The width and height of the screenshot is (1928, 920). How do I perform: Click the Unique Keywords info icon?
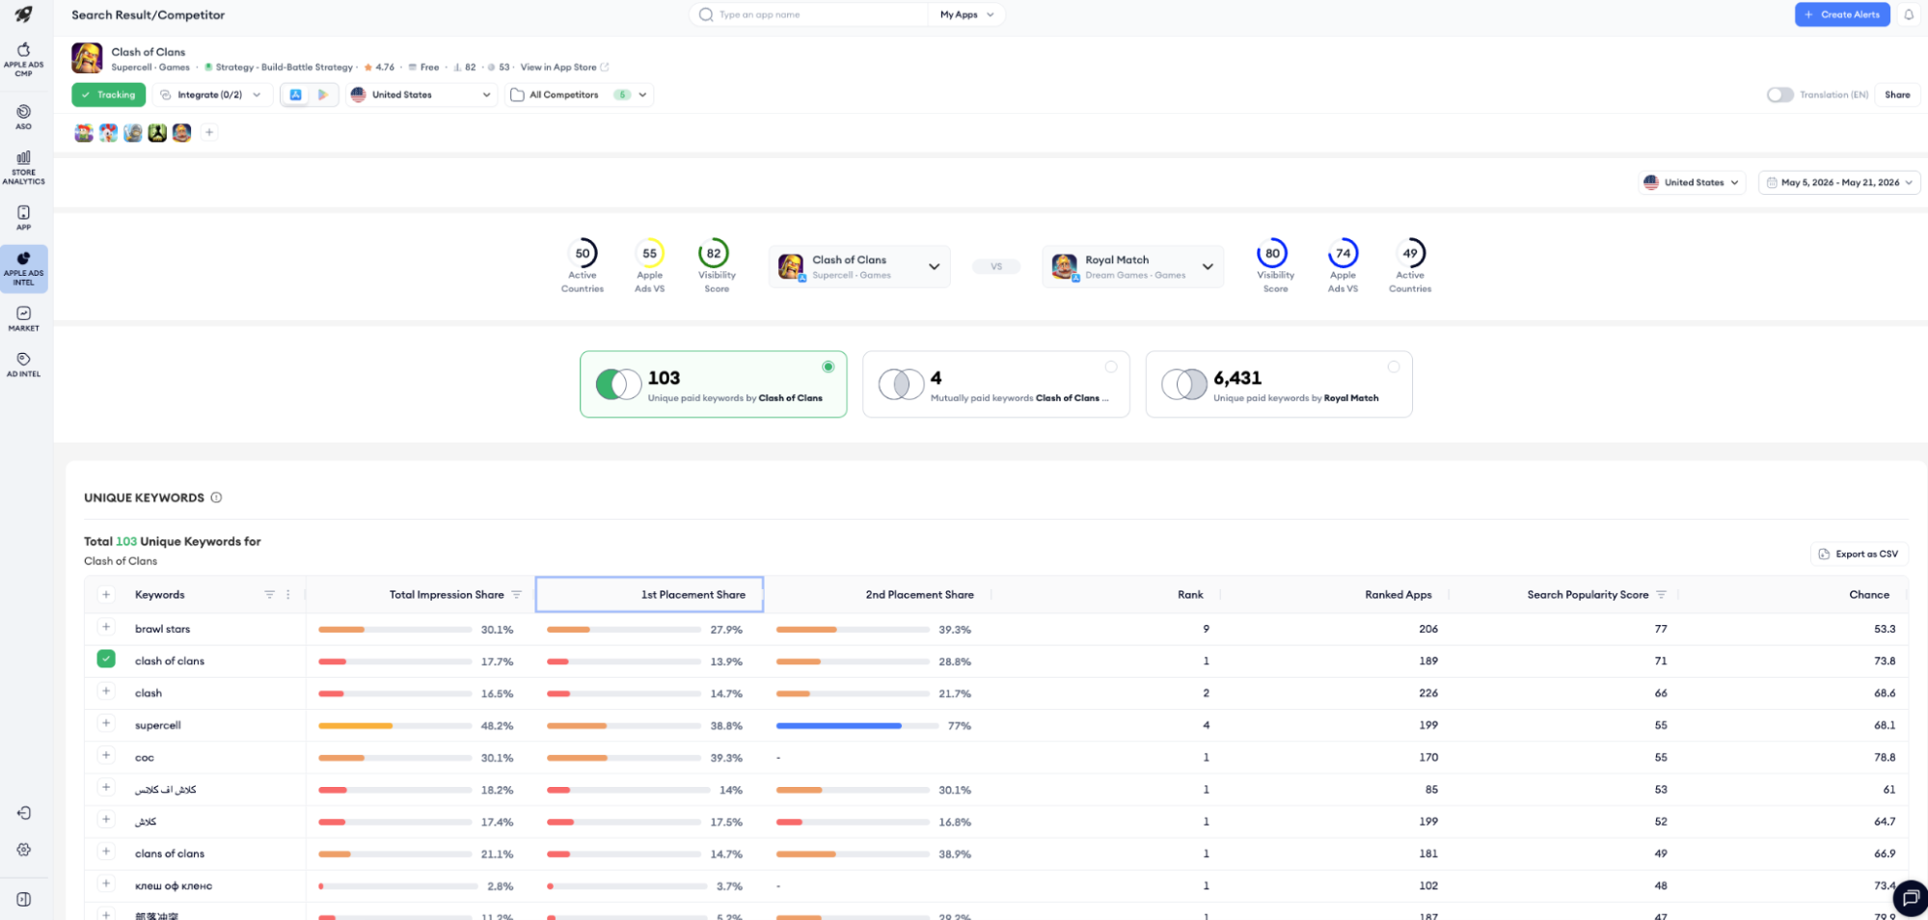pyautogui.click(x=216, y=498)
